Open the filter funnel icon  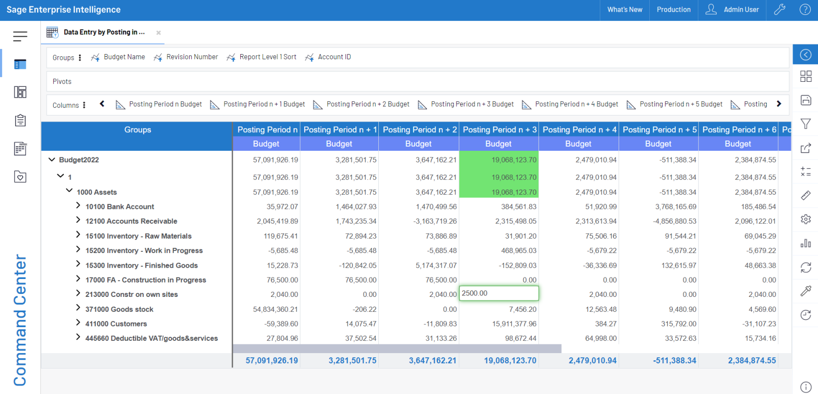click(806, 124)
